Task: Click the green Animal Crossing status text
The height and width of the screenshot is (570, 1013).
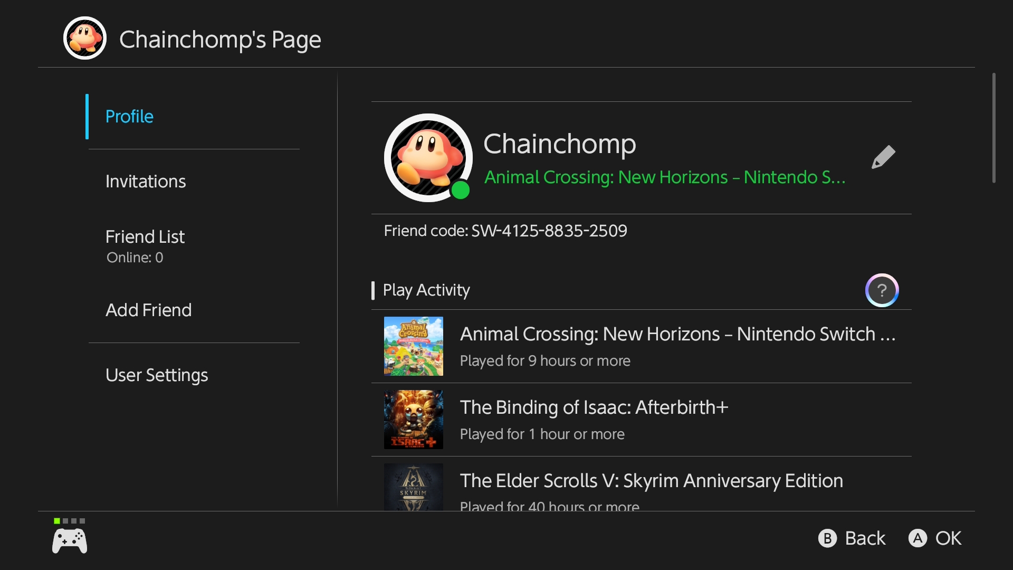Action: click(x=665, y=177)
